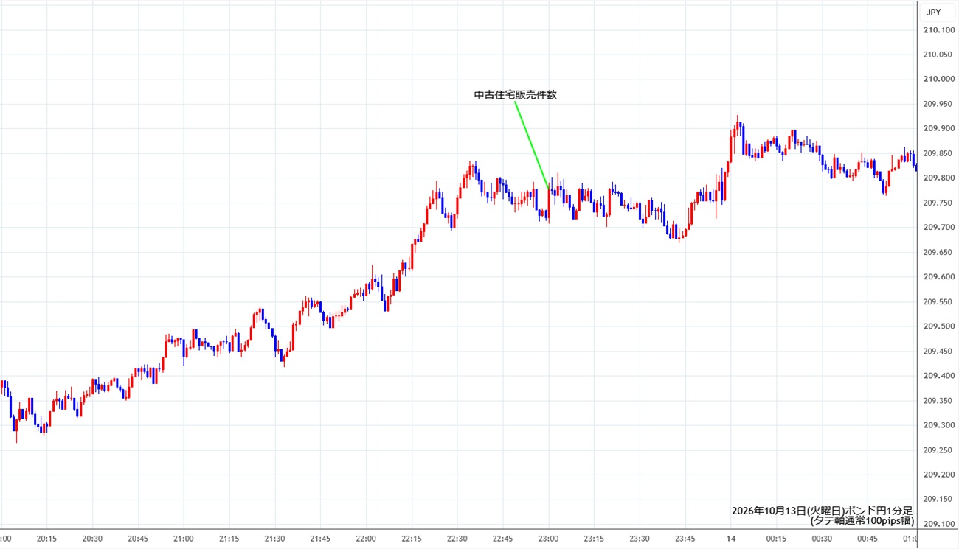Viewport: 959px width, 549px height.
Task: Click the 21:30 time axis label
Action: coord(274,539)
